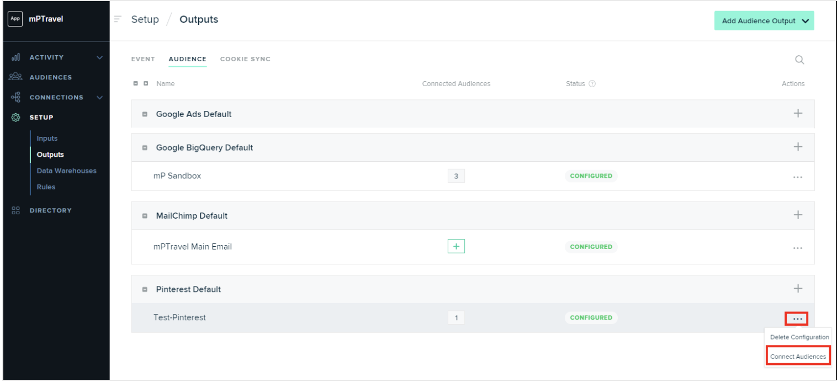The height and width of the screenshot is (382, 837).
Task: Connect audience via green plus for mPTravel Main Email
Action: coord(456,247)
